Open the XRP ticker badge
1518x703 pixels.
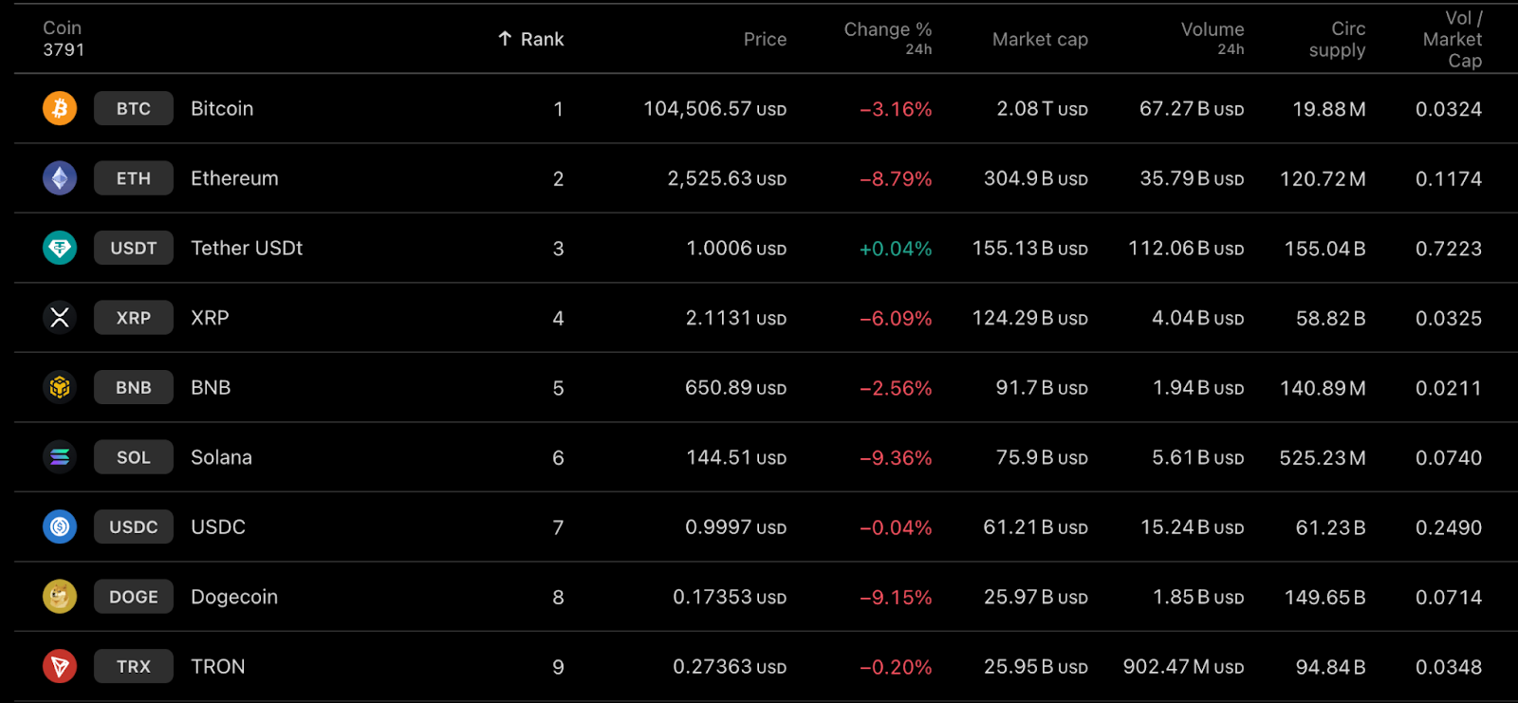(x=134, y=318)
